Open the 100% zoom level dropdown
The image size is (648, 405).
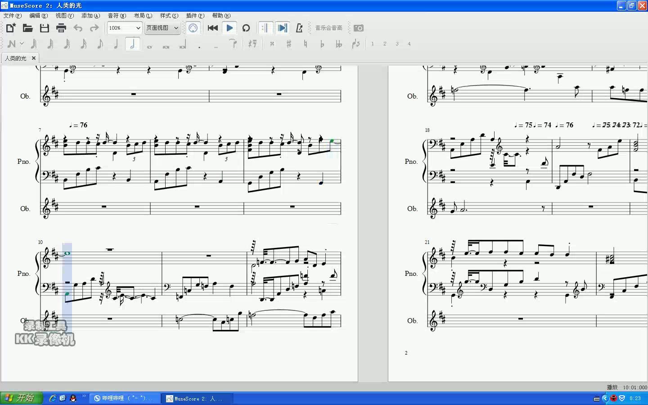tap(125, 28)
